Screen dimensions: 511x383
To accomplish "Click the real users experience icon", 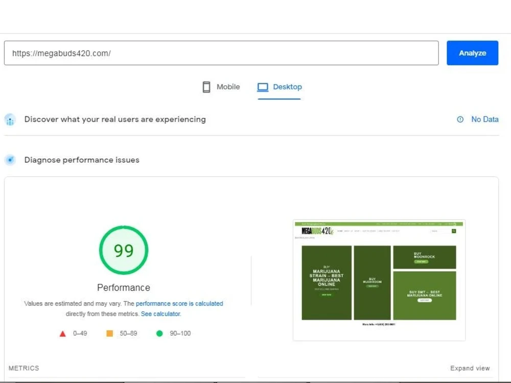I will [10, 119].
